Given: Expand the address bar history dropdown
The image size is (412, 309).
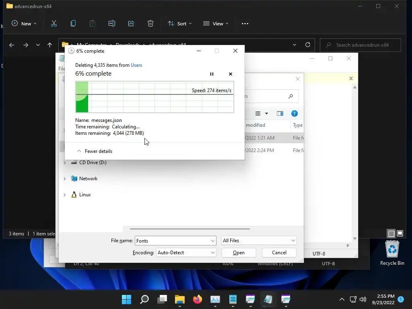Looking at the screenshot, I should 294,45.
